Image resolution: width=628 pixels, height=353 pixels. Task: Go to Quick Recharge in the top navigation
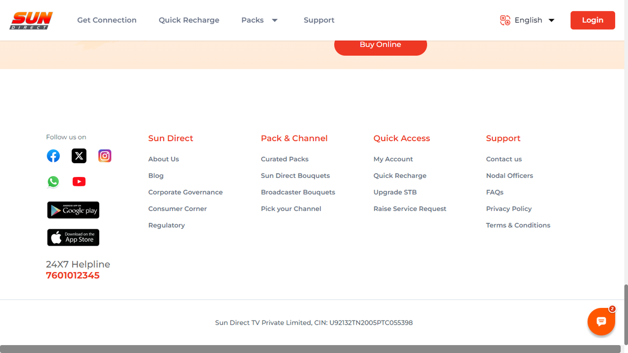pyautogui.click(x=189, y=20)
